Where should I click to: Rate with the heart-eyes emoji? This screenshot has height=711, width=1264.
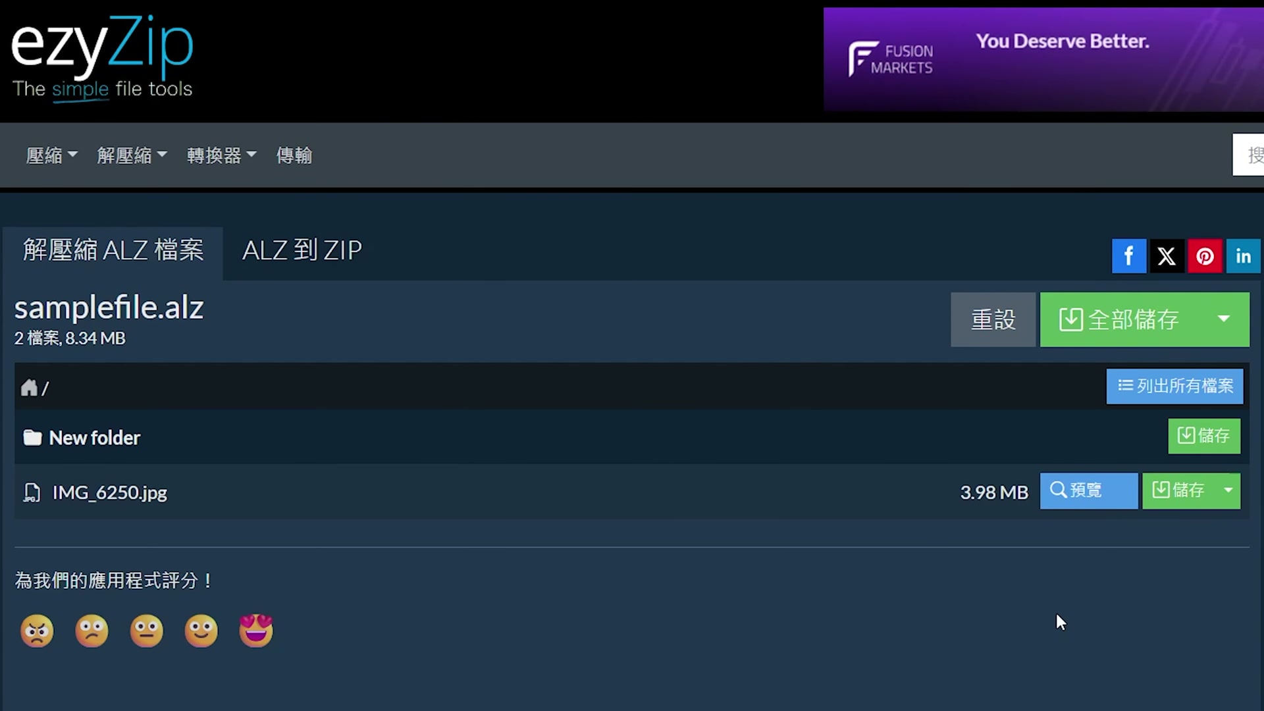pos(256,631)
